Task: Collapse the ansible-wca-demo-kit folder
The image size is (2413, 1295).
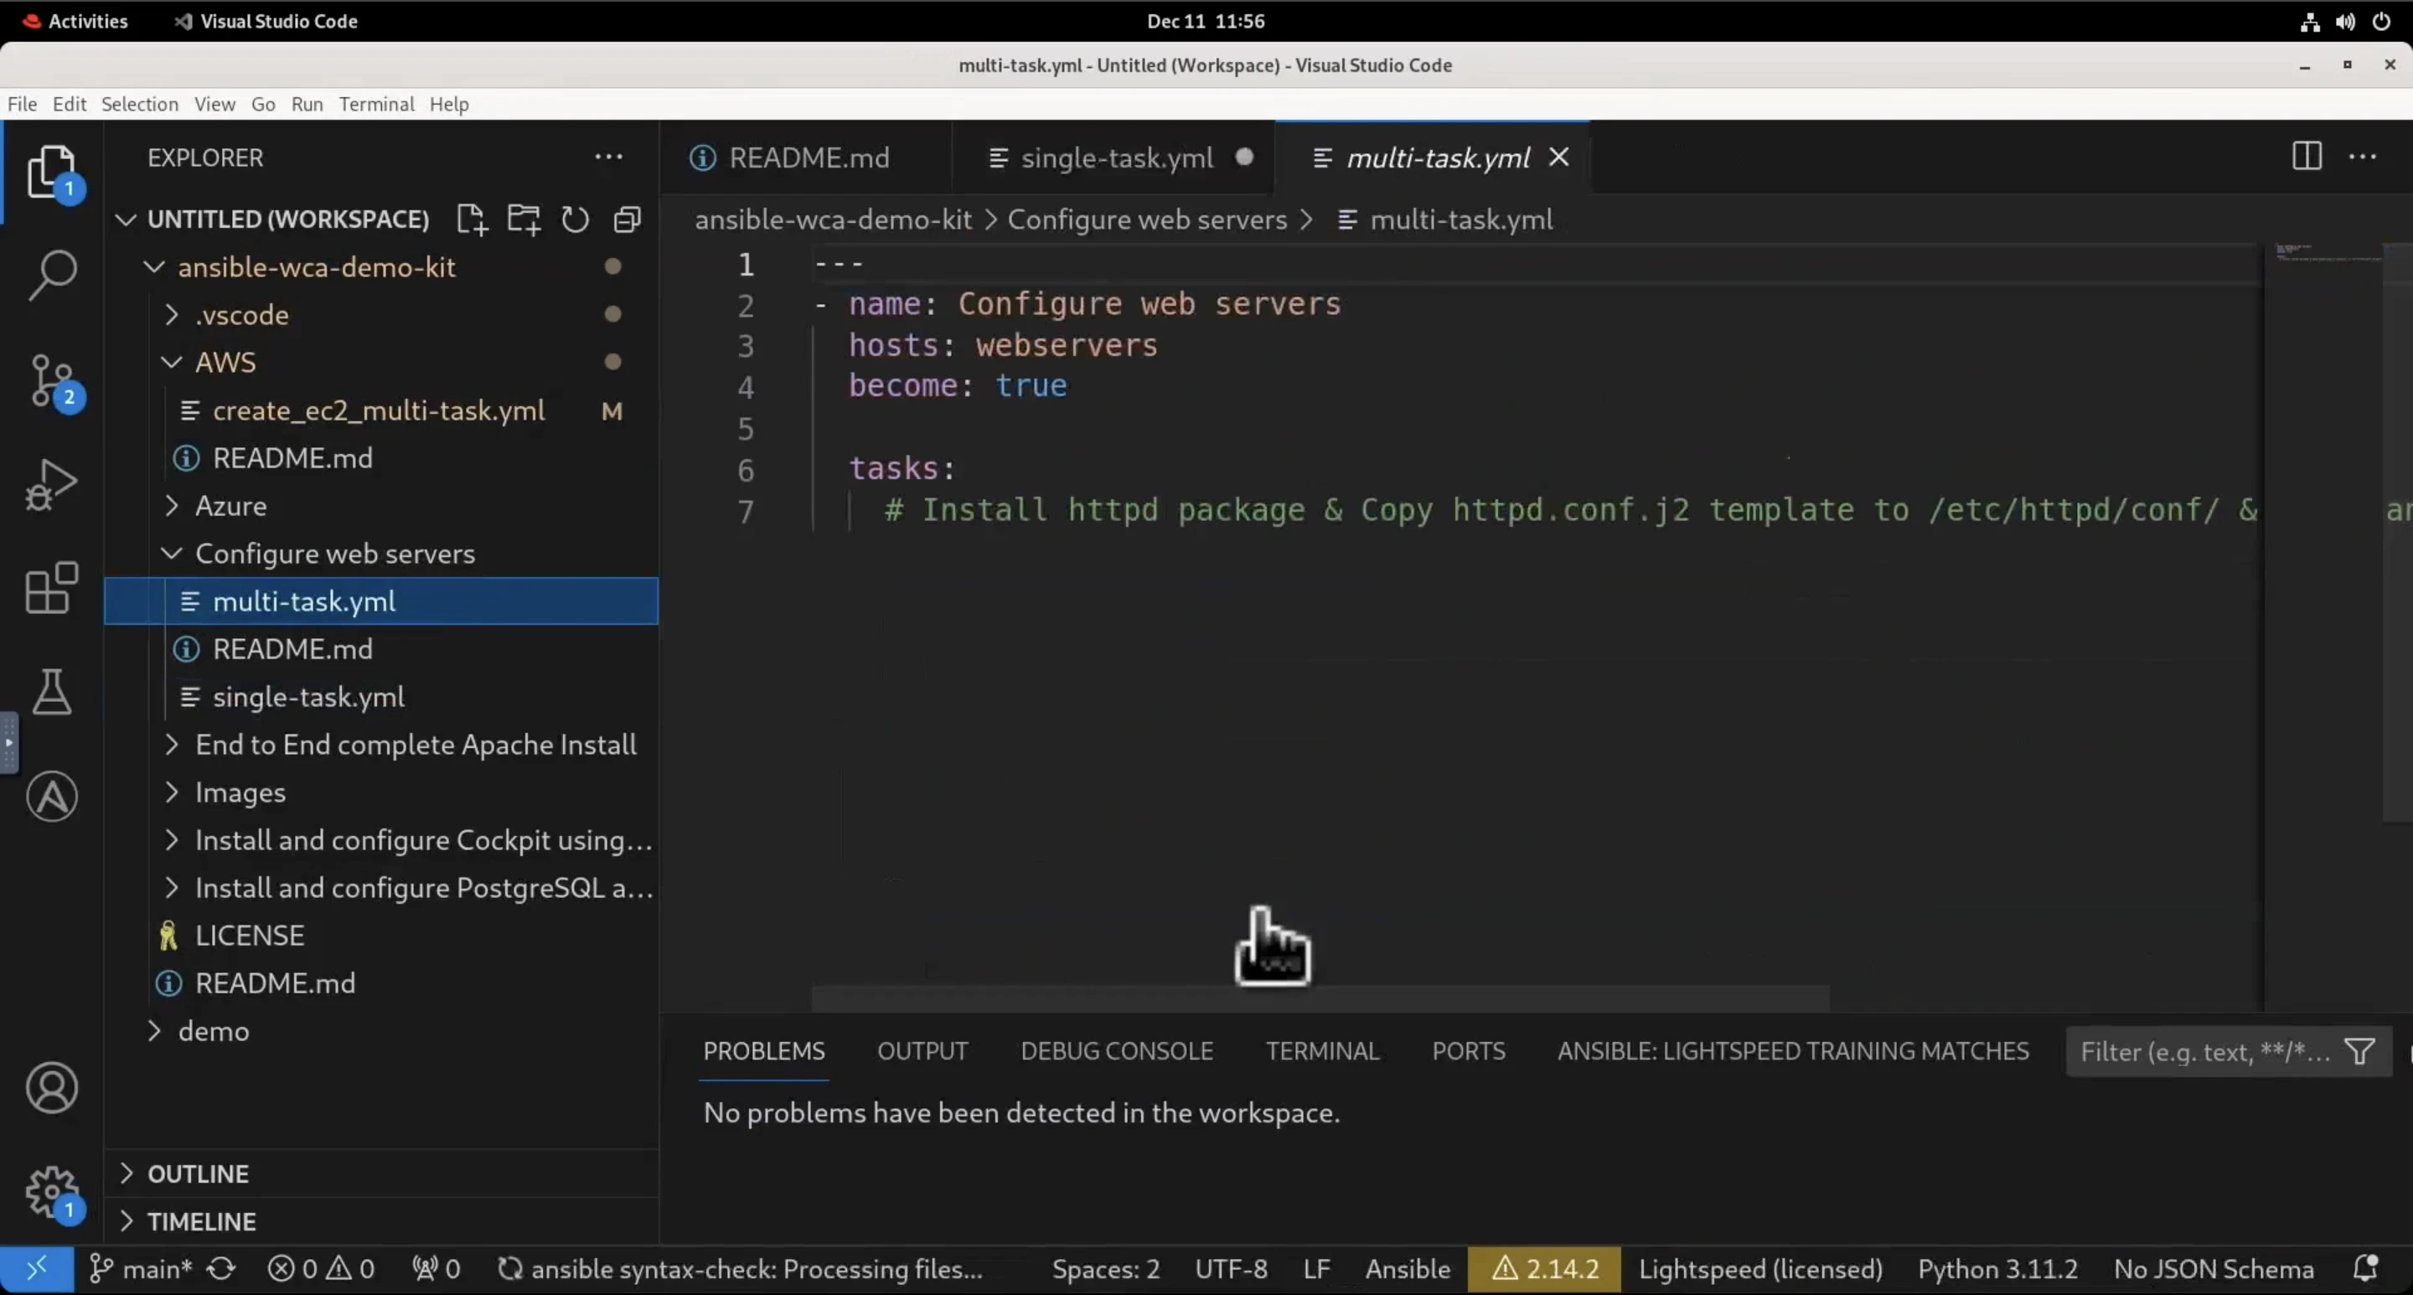Action: click(154, 268)
